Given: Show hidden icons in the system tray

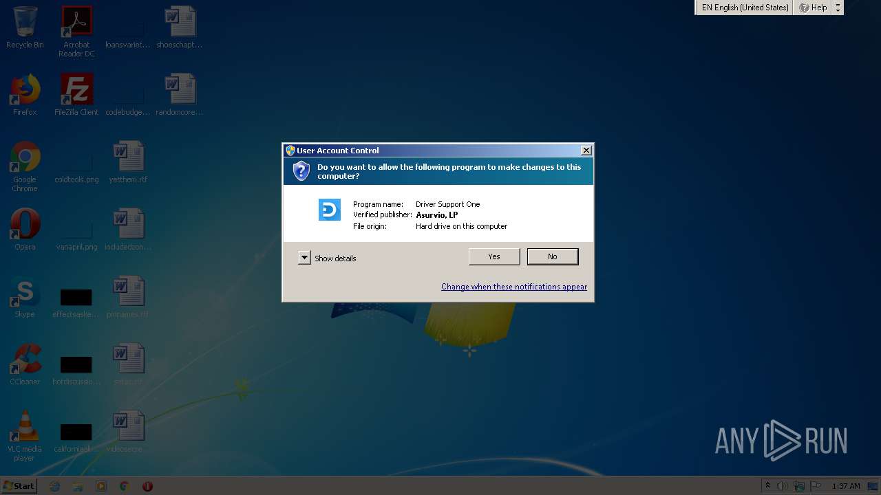Looking at the screenshot, I should point(768,486).
